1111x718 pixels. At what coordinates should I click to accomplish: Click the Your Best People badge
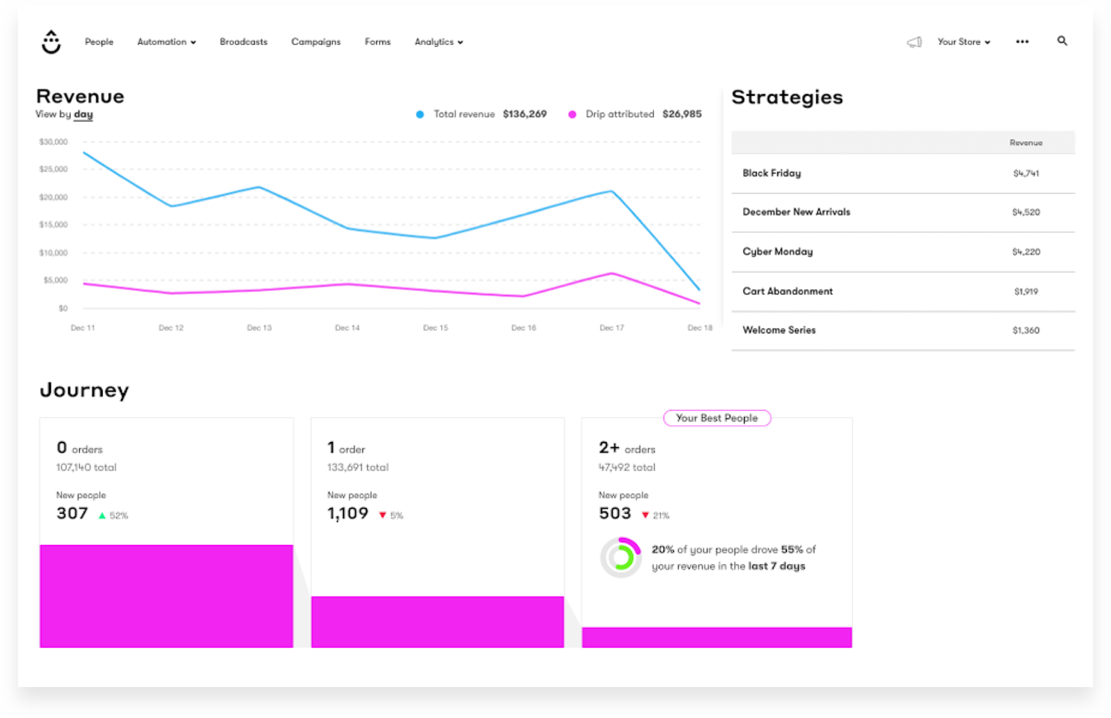(717, 418)
